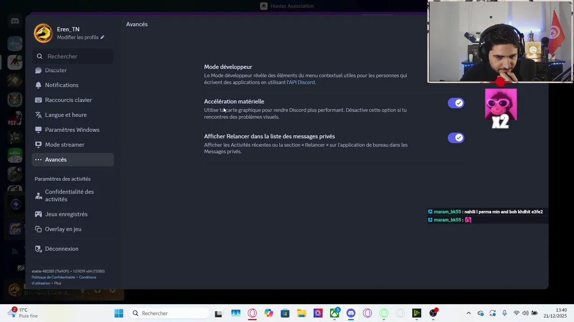Click the Avancés page title

(x=137, y=24)
